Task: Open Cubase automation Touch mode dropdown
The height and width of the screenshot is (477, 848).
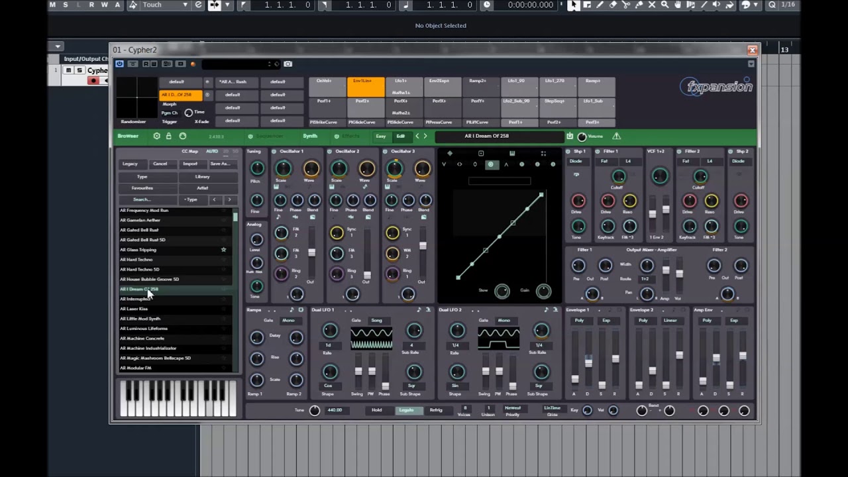Action: click(x=166, y=5)
